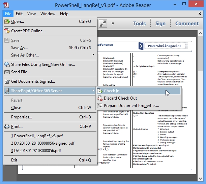Click the Adobe Reader title bar logo

coord(6,5)
